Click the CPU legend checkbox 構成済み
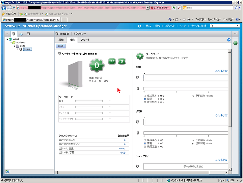 (x=145, y=96)
